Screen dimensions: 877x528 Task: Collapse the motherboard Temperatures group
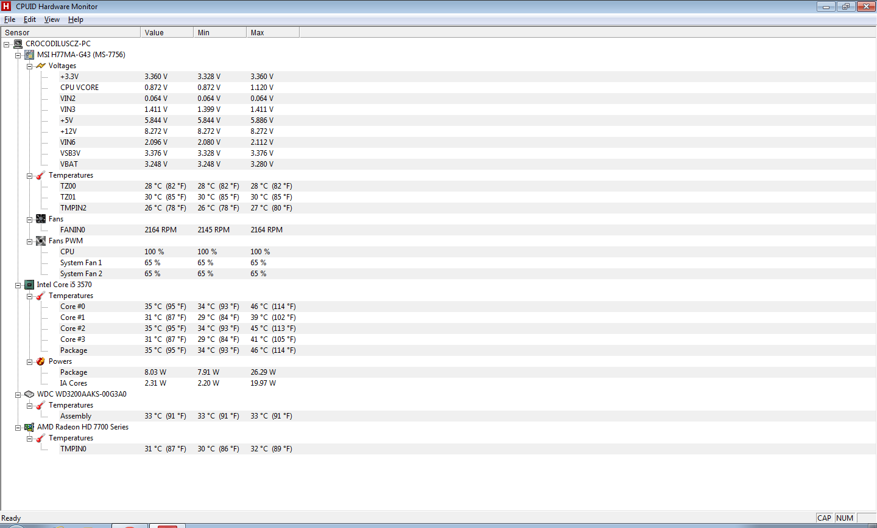[29, 176]
